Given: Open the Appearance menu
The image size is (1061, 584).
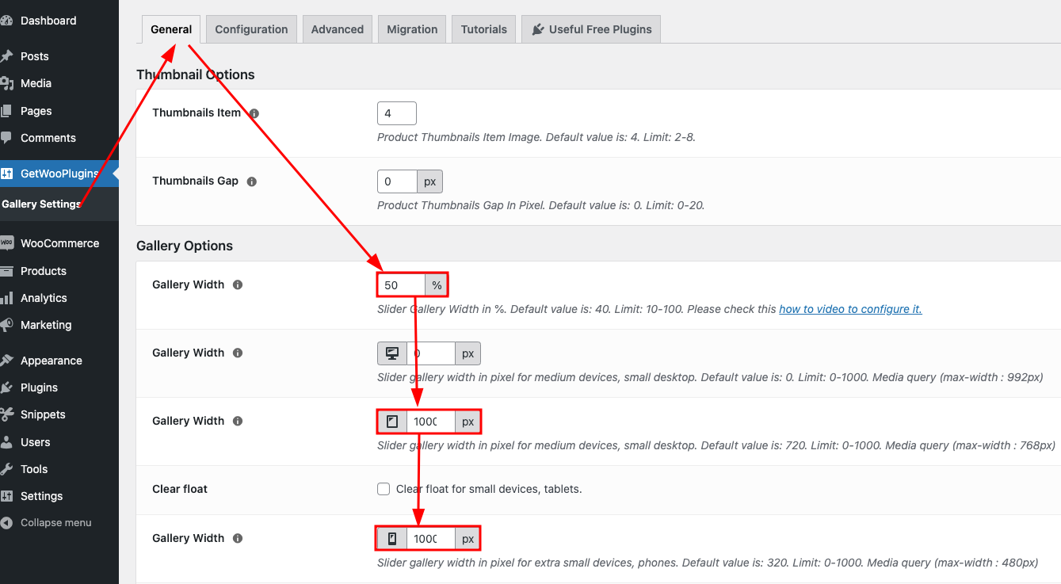Looking at the screenshot, I should pos(59,361).
